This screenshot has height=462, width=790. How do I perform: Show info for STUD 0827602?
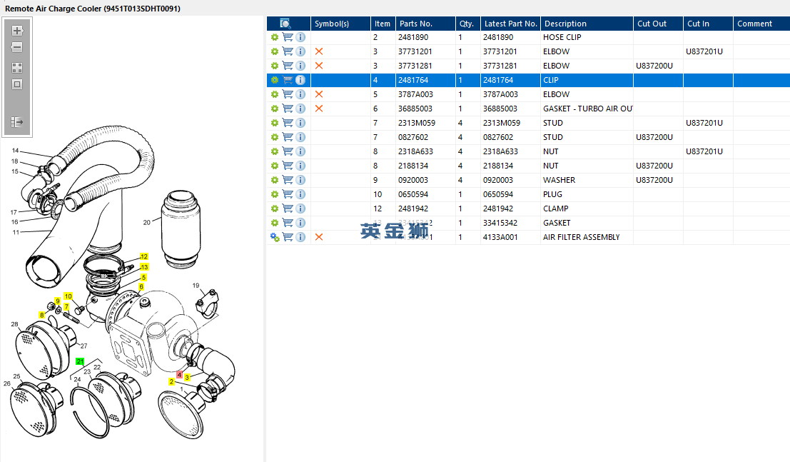point(300,137)
